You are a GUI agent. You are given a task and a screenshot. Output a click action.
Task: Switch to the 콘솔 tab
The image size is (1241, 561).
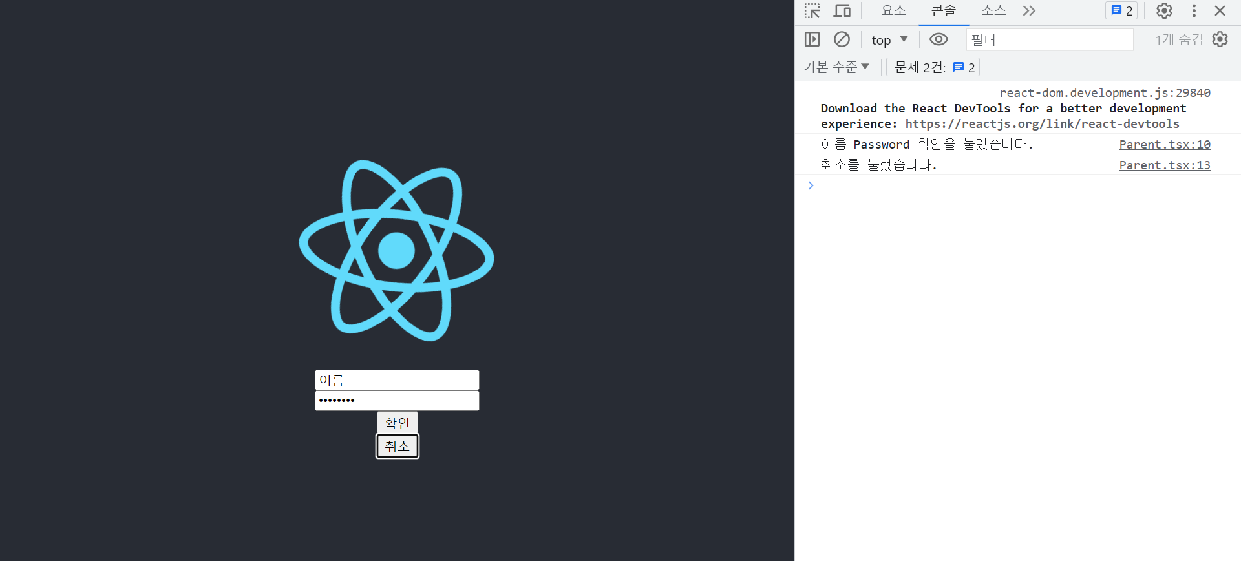944,11
